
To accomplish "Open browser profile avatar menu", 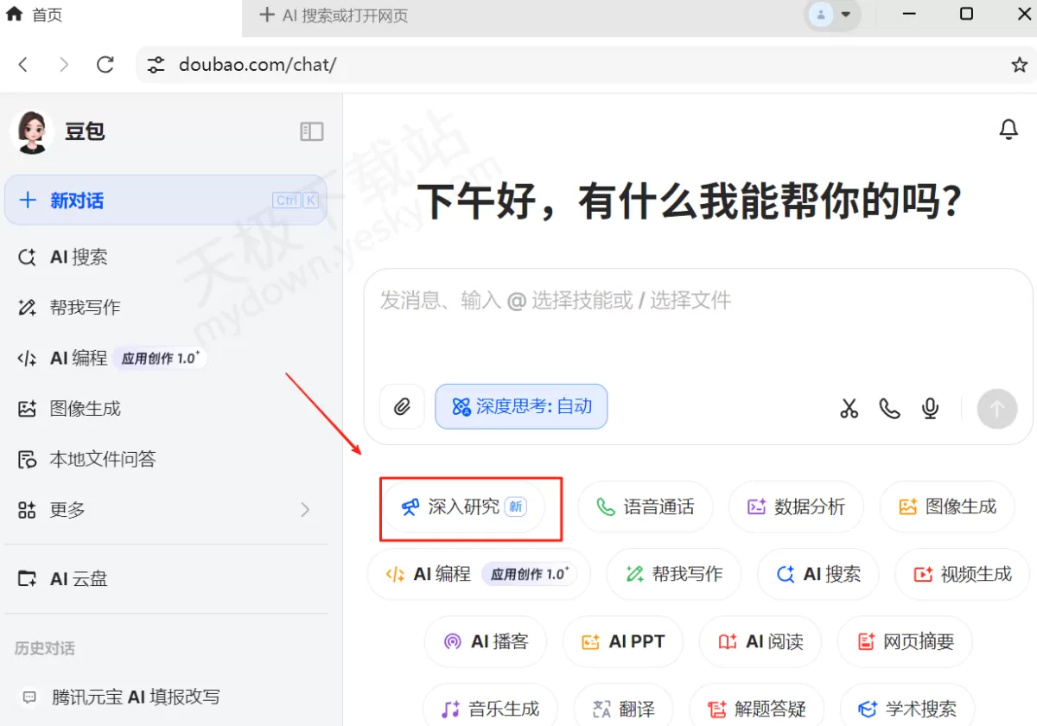I will tap(831, 15).
